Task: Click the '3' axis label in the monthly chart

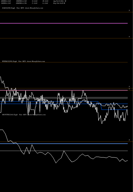Action: 129,140
